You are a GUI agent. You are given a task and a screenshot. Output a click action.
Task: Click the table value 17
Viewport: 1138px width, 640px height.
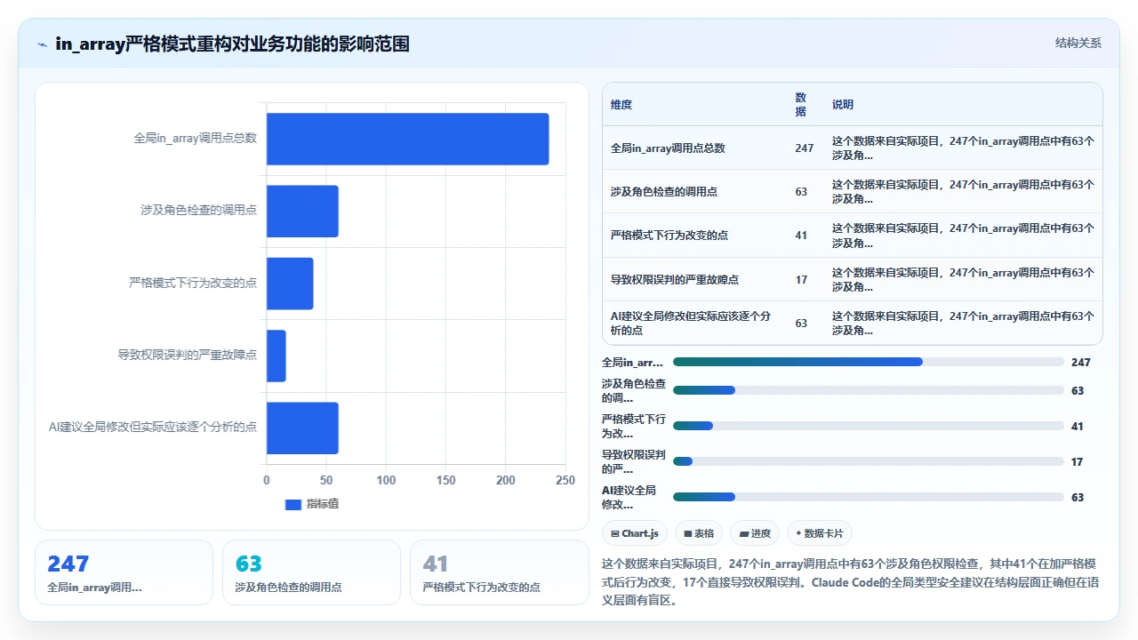click(x=801, y=279)
